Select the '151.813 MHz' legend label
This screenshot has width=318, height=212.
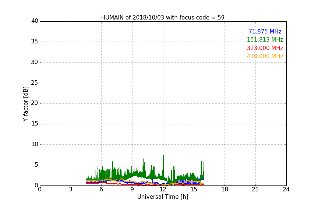click(265, 39)
